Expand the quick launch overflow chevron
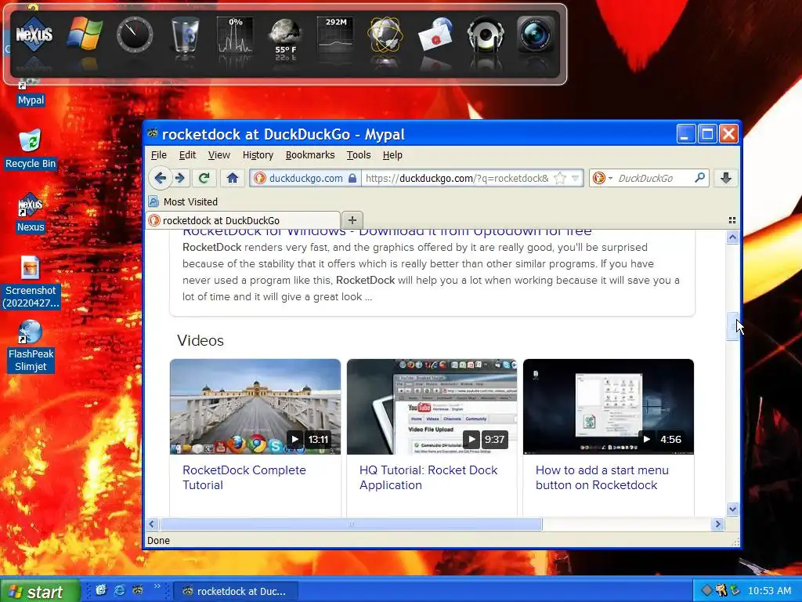The width and height of the screenshot is (802, 602). [x=157, y=586]
